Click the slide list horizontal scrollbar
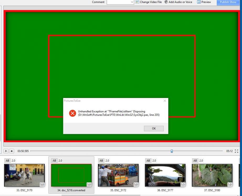Image resolution: width=242 pixels, height=196 pixels. click(101, 195)
